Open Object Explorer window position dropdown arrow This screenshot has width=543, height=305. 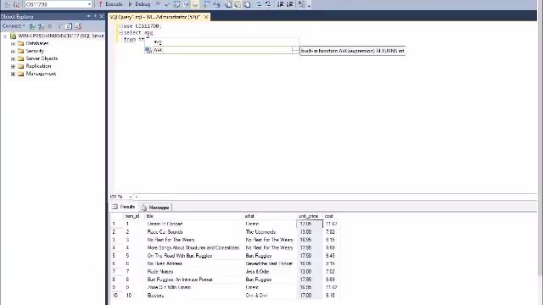[x=88, y=16]
